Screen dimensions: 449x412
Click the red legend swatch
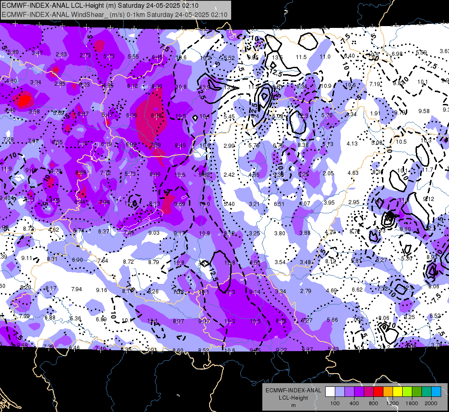(378, 392)
